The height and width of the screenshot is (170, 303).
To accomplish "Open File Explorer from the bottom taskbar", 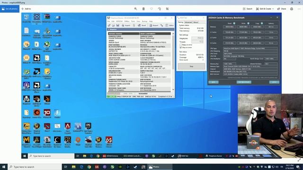I will (x=74, y=167).
